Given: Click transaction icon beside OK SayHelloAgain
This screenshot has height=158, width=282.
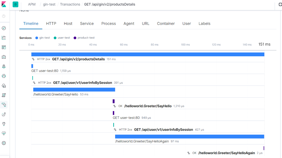Looking at the screenshot, I should (x=188, y=153).
